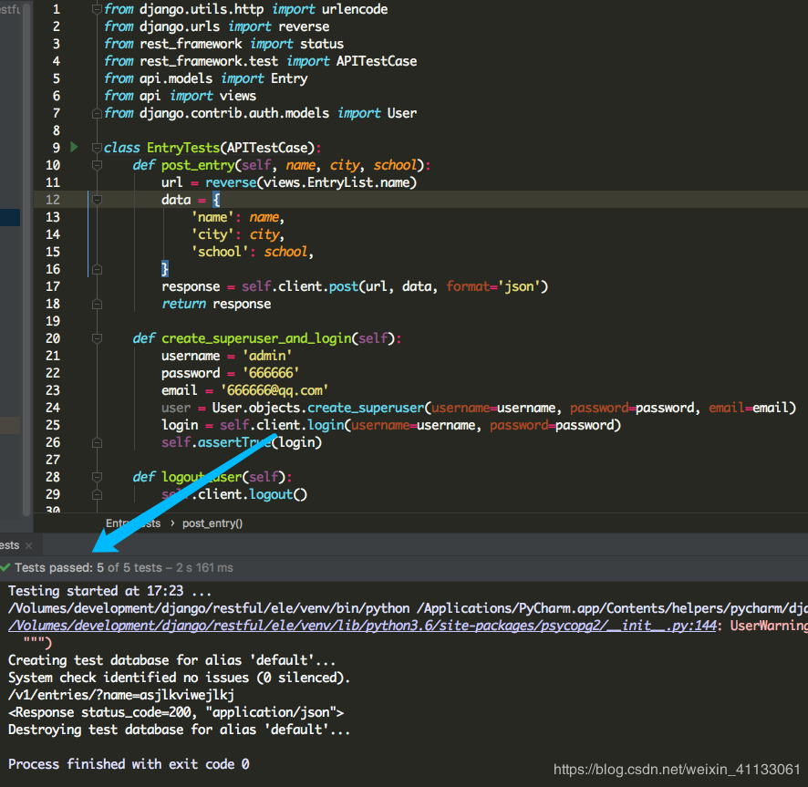The width and height of the screenshot is (808, 787).
Task: Click the fold end marker on line 16
Action: (x=97, y=270)
